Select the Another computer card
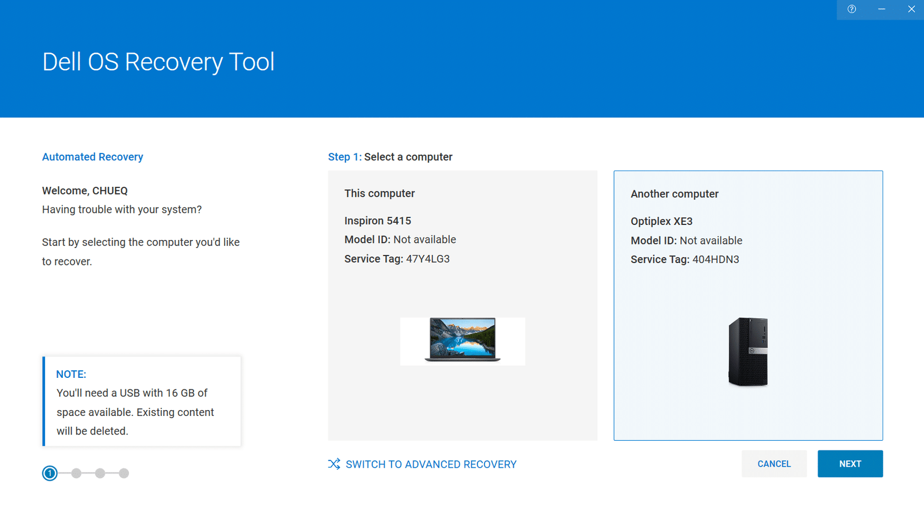 748,305
